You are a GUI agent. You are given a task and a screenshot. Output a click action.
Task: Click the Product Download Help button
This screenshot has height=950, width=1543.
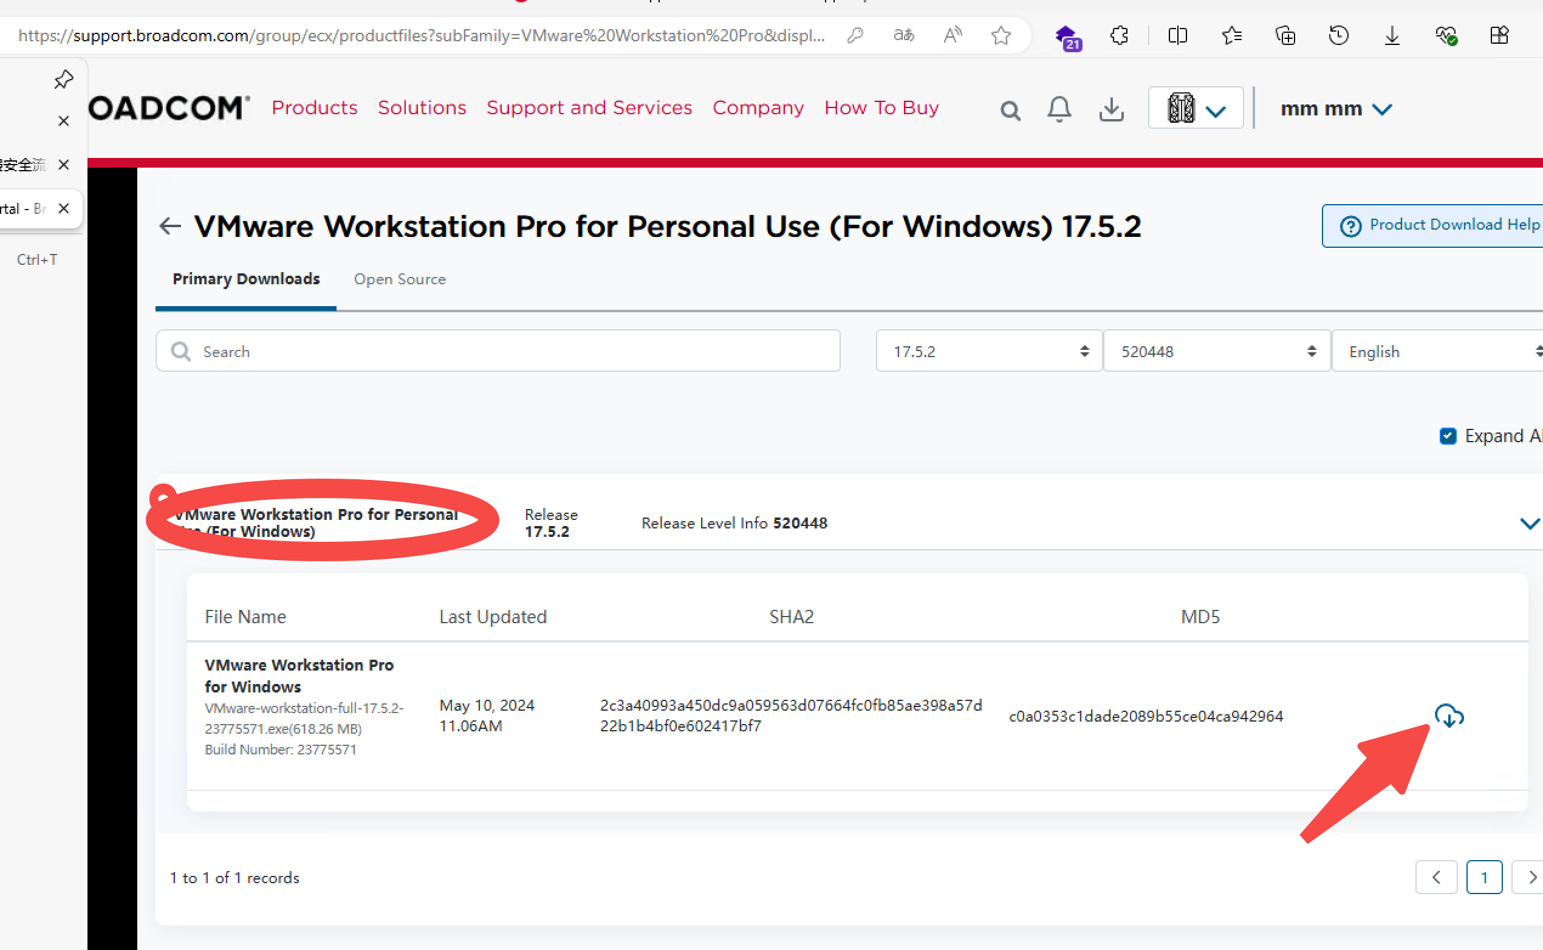point(1433,225)
